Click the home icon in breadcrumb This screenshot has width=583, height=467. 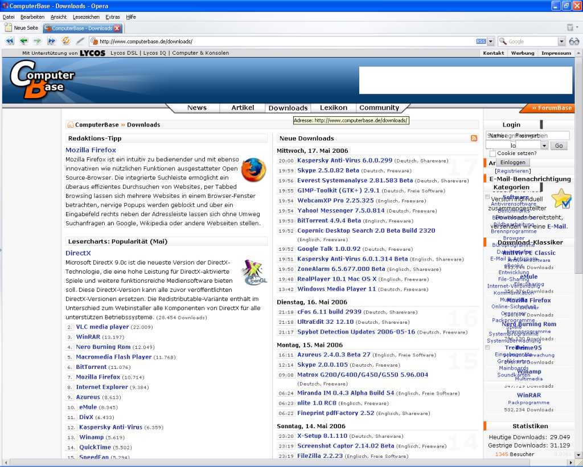click(x=70, y=125)
